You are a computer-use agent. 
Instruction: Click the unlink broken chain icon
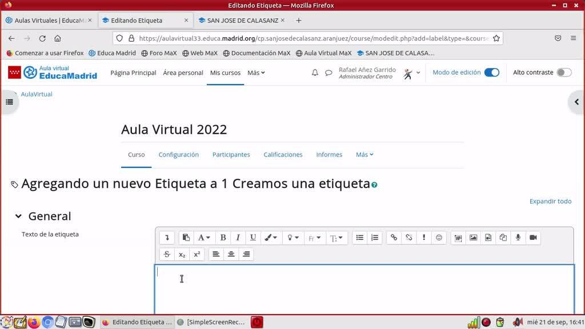pyautogui.click(x=409, y=238)
